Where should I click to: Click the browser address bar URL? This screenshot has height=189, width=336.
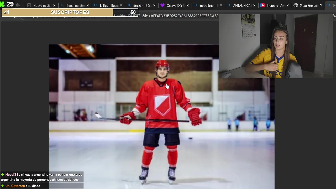coord(123,16)
